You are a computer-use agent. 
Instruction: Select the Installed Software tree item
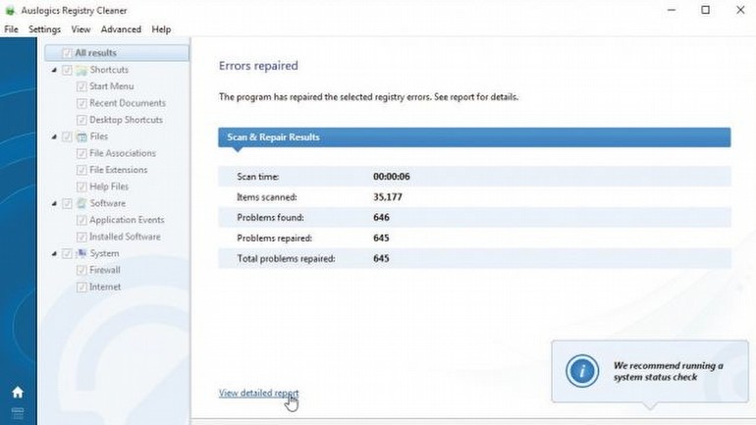[125, 237]
